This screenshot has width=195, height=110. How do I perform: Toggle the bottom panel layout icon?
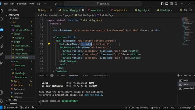[x=167, y=4]
